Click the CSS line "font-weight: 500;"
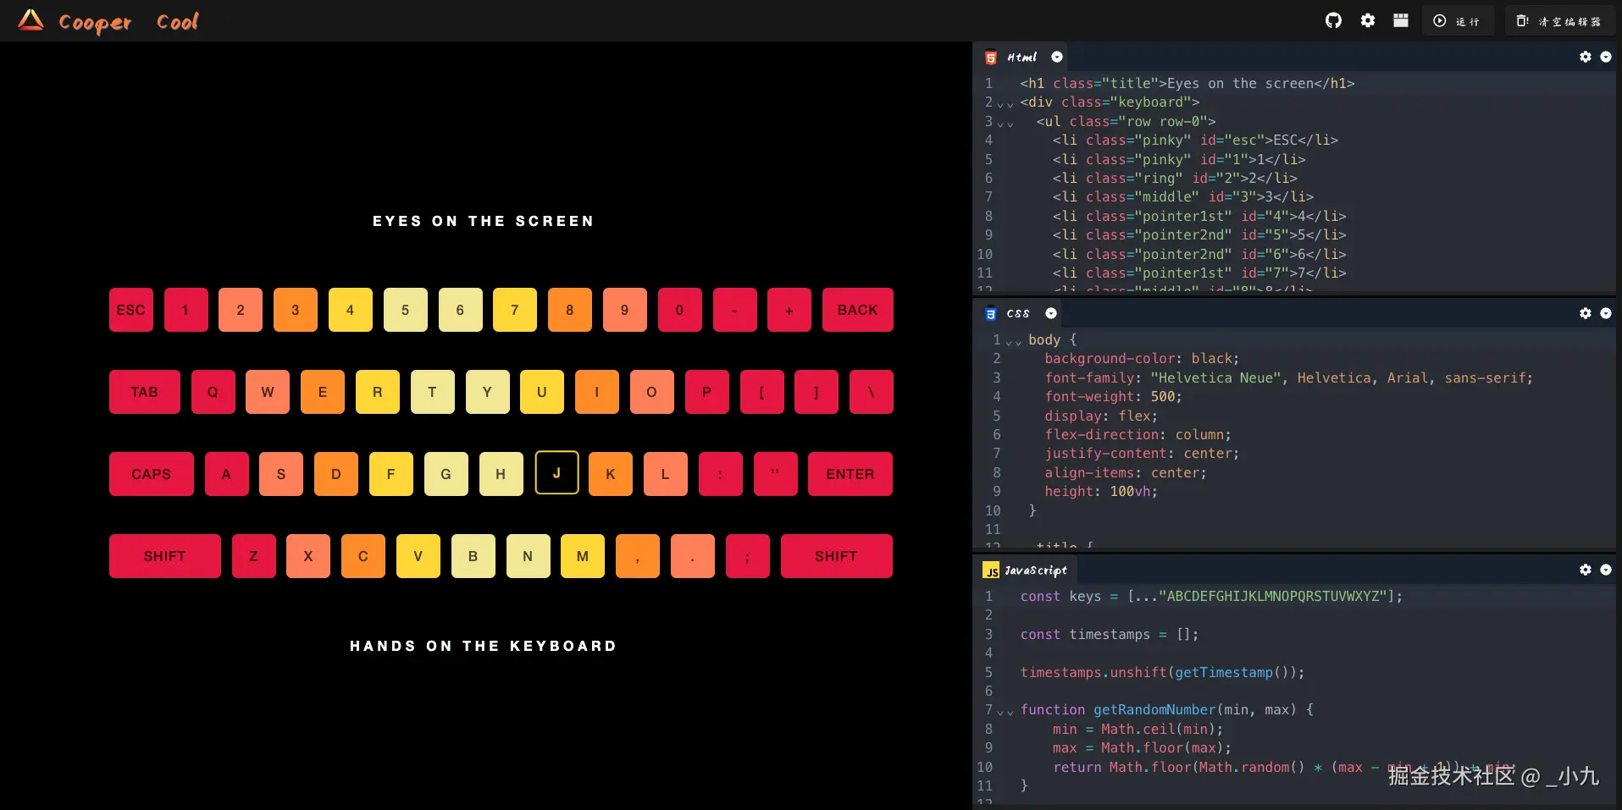This screenshot has width=1622, height=810. click(x=1113, y=397)
